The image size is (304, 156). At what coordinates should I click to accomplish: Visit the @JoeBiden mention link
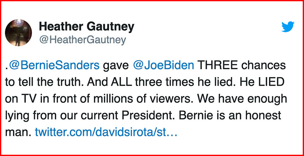tap(164, 66)
